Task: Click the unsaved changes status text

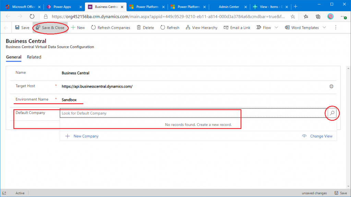Action: point(314,193)
